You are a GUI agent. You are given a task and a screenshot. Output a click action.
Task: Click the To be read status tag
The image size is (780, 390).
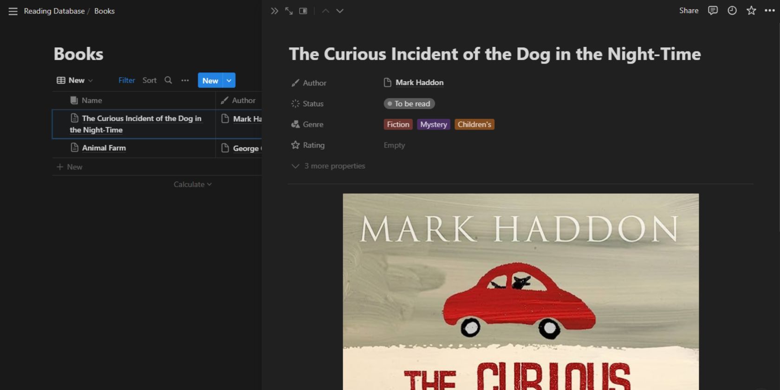click(x=409, y=104)
